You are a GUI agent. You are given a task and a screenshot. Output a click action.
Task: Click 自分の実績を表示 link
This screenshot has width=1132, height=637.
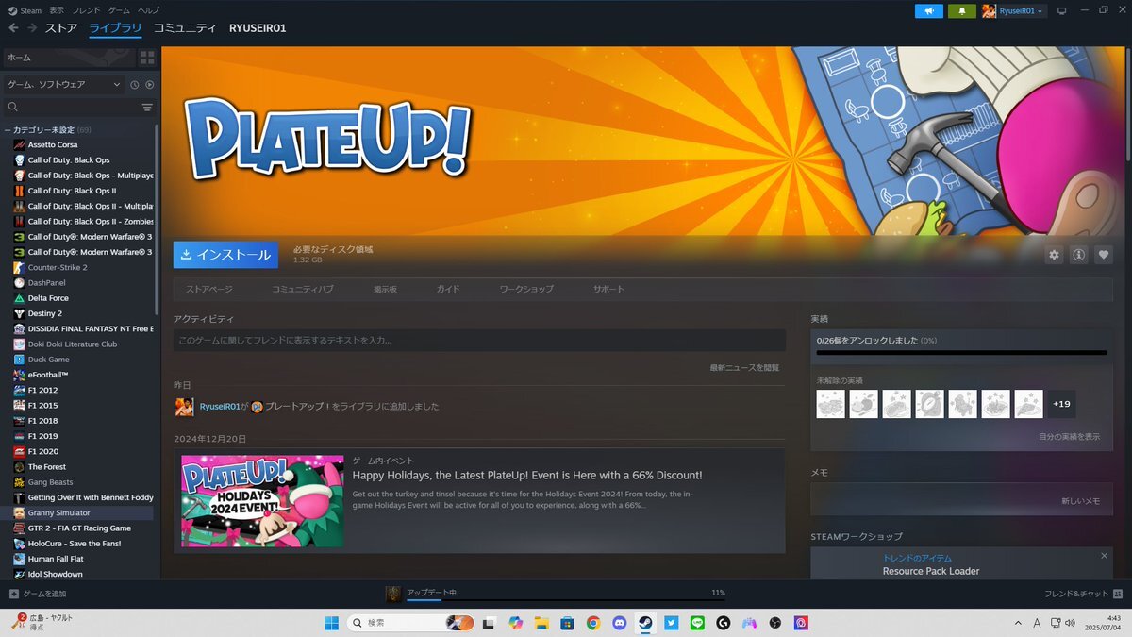pyautogui.click(x=1069, y=437)
